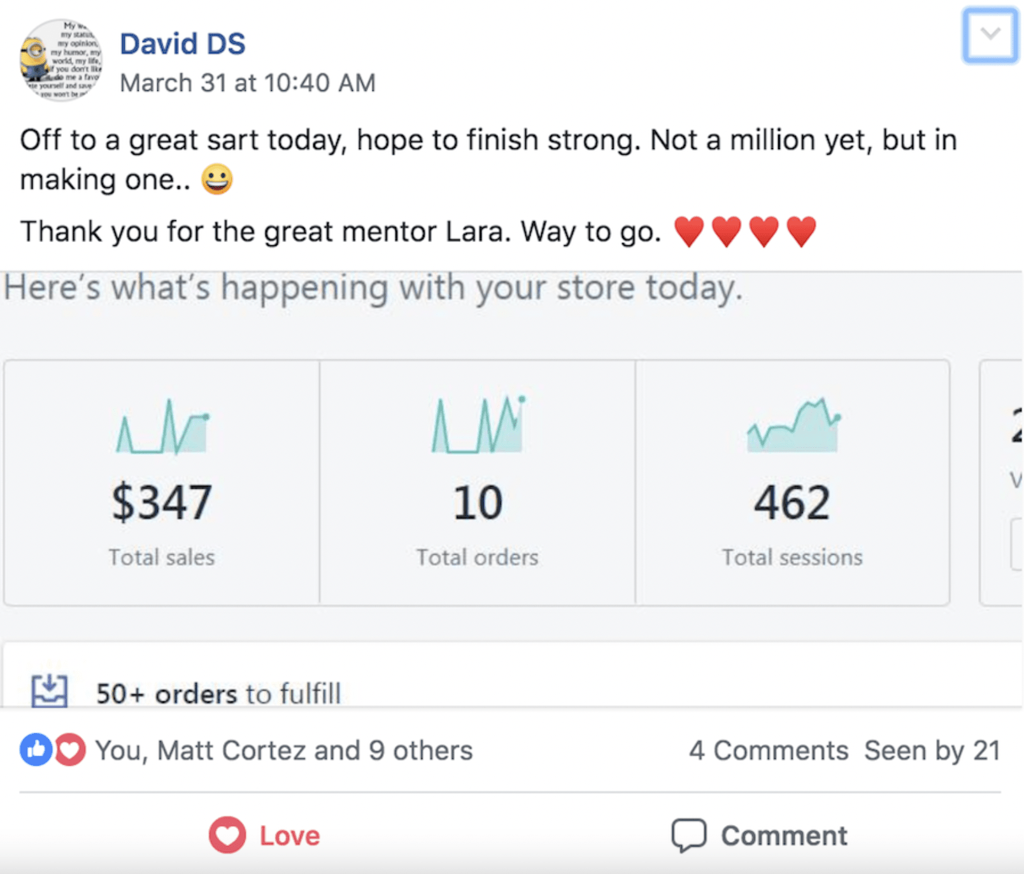
Task: Open David DS profile name link
Action: click(x=183, y=44)
